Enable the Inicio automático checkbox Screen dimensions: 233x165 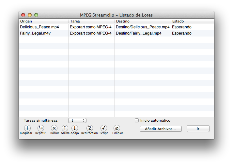137,120
